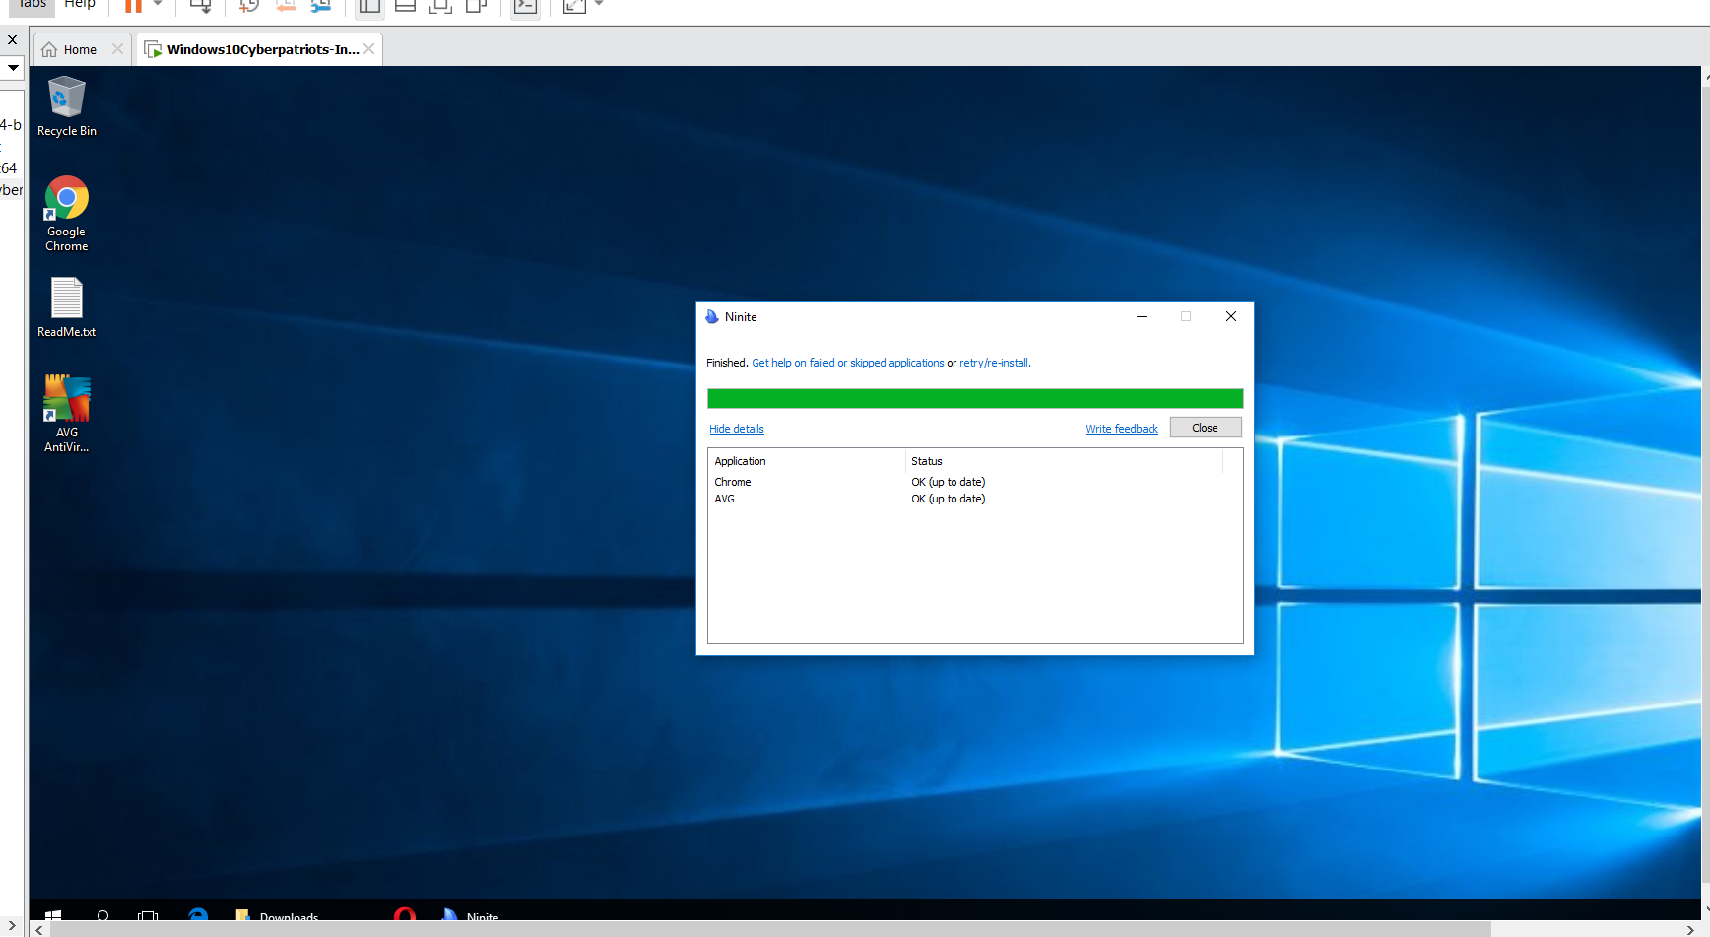The width and height of the screenshot is (1710, 937).
Task: Close the Windows10Cyberpatriots tab
Action: click(368, 49)
